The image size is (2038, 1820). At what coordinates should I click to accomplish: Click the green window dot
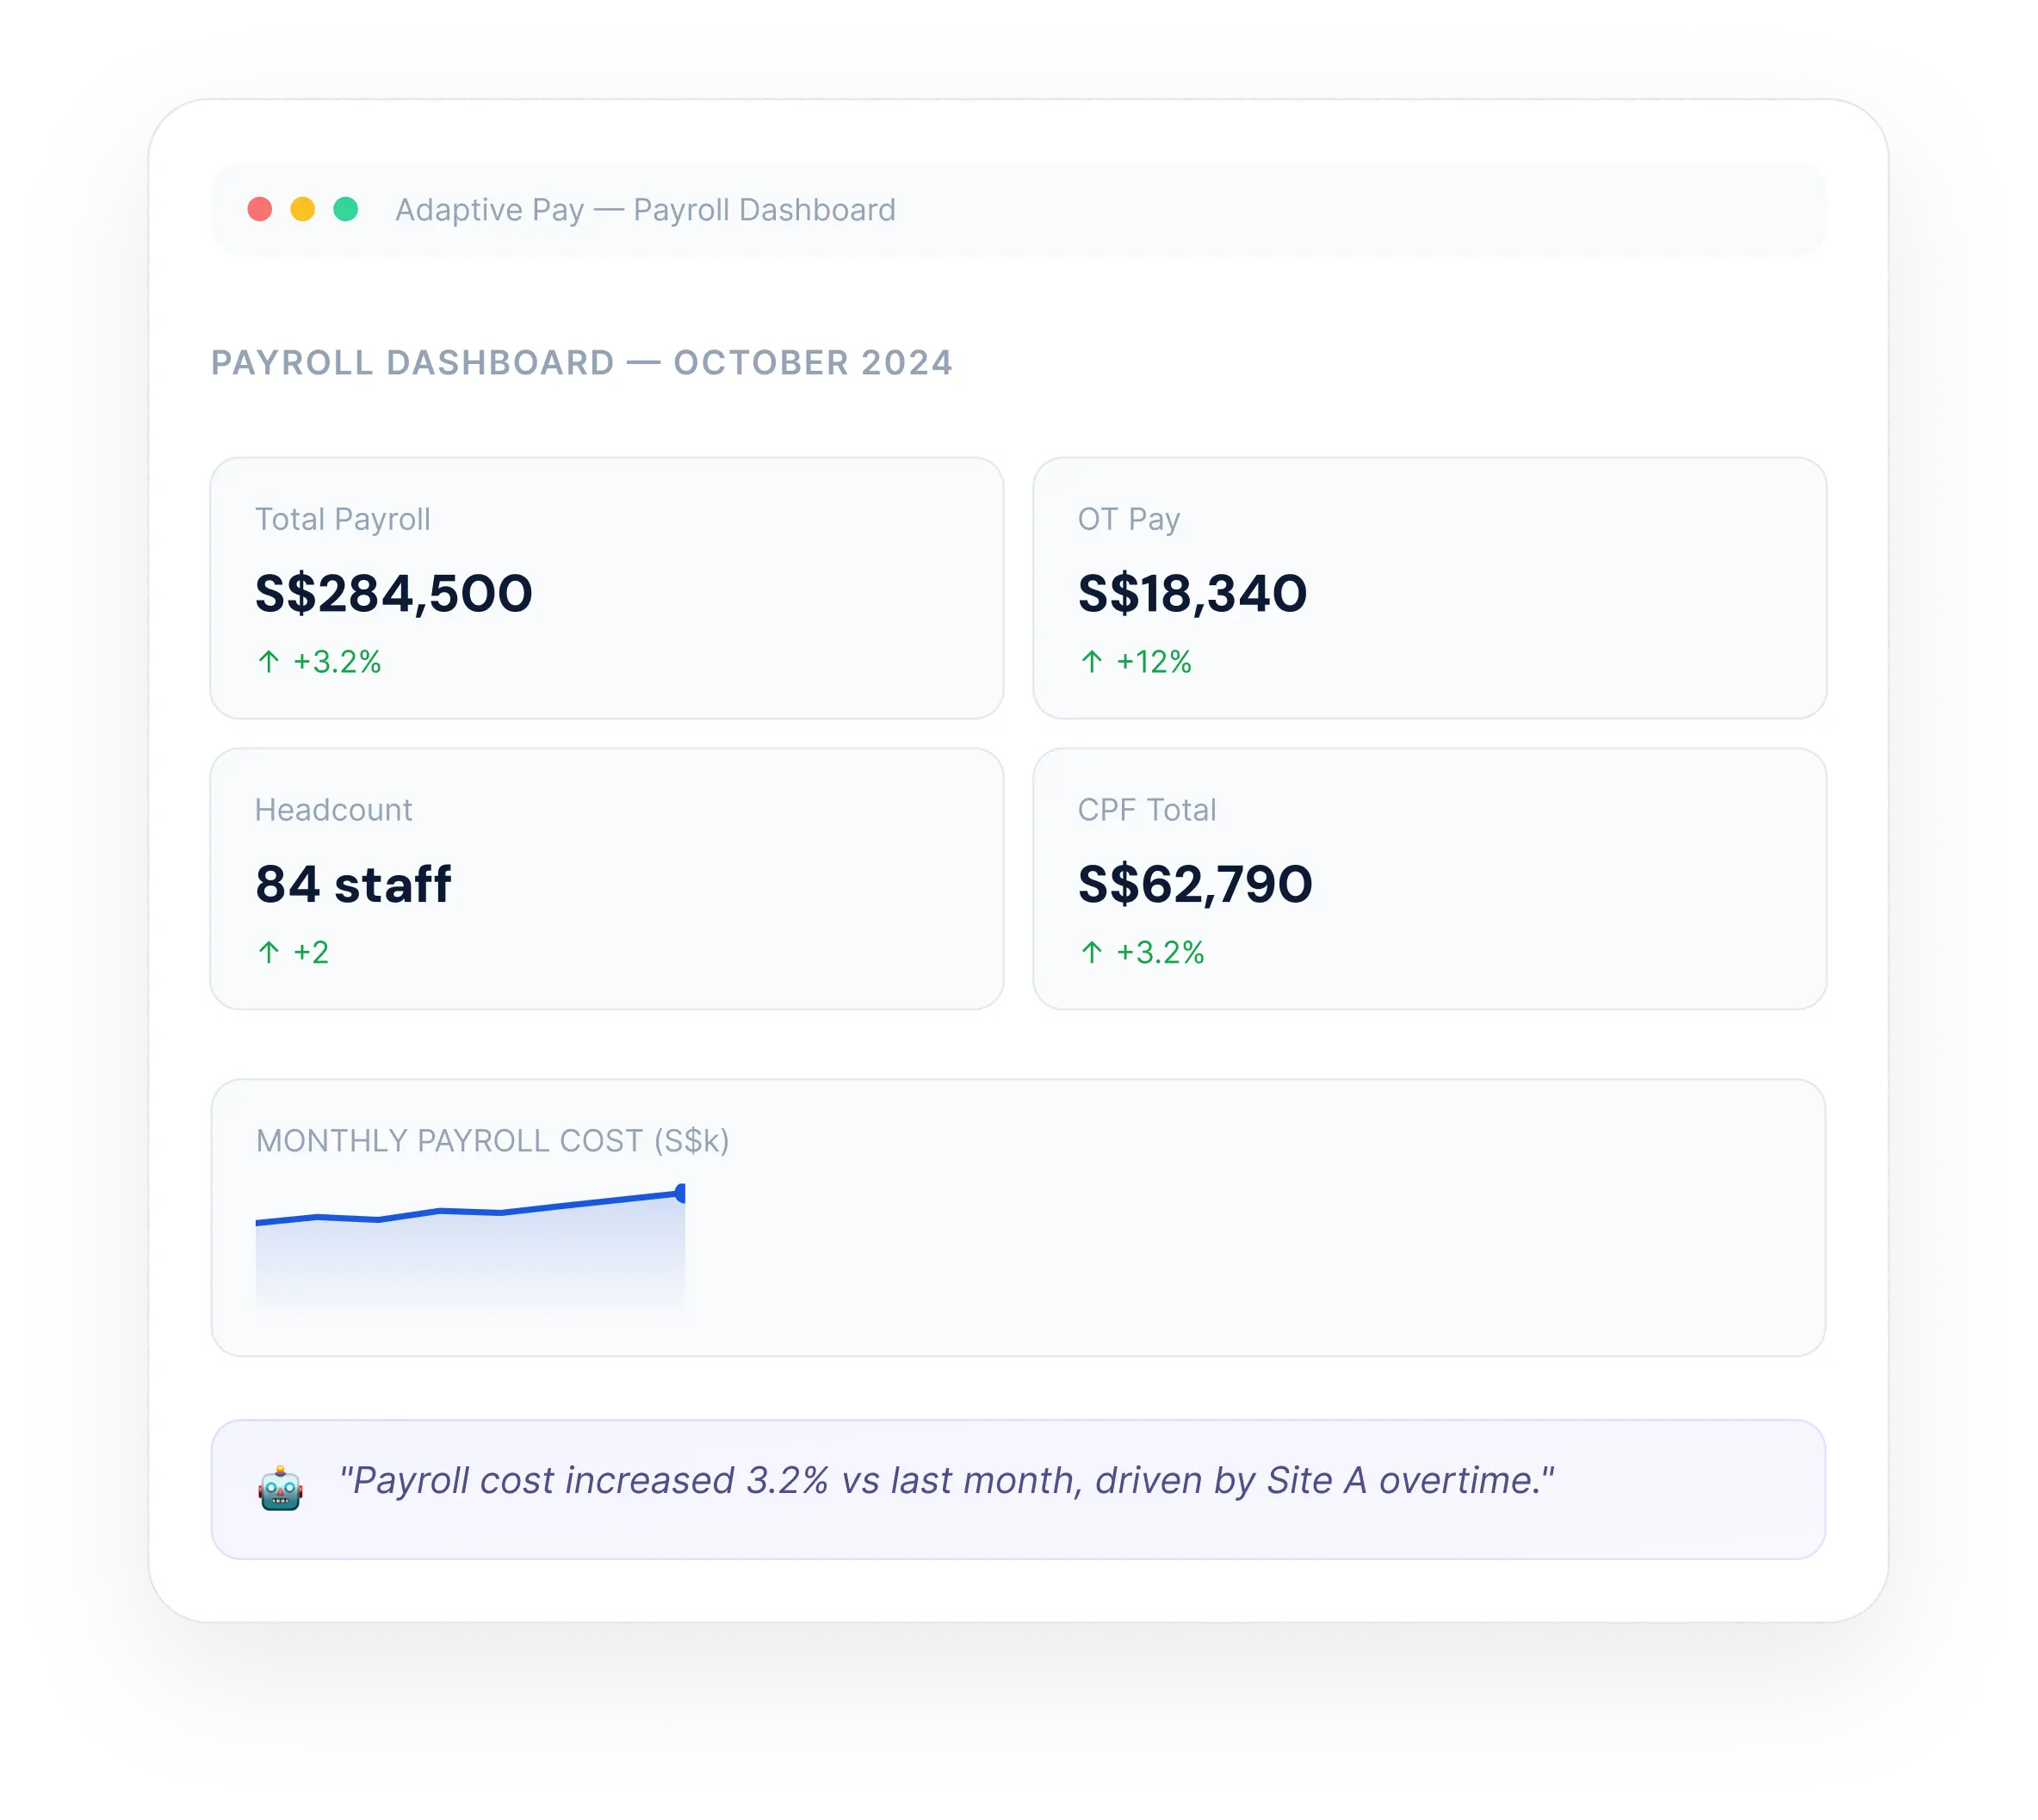346,209
